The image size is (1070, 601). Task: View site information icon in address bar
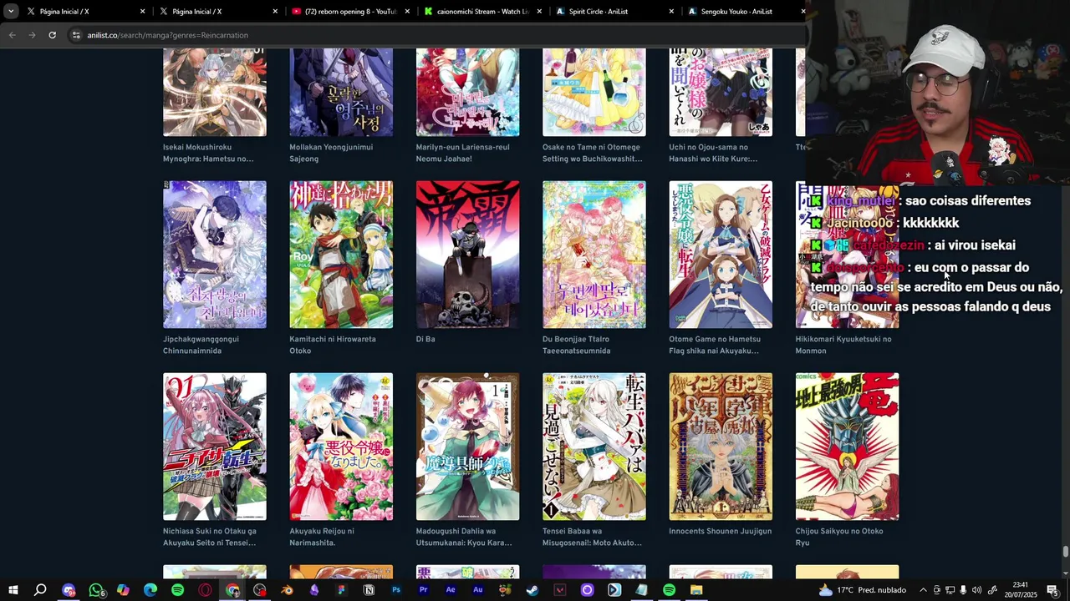point(76,35)
